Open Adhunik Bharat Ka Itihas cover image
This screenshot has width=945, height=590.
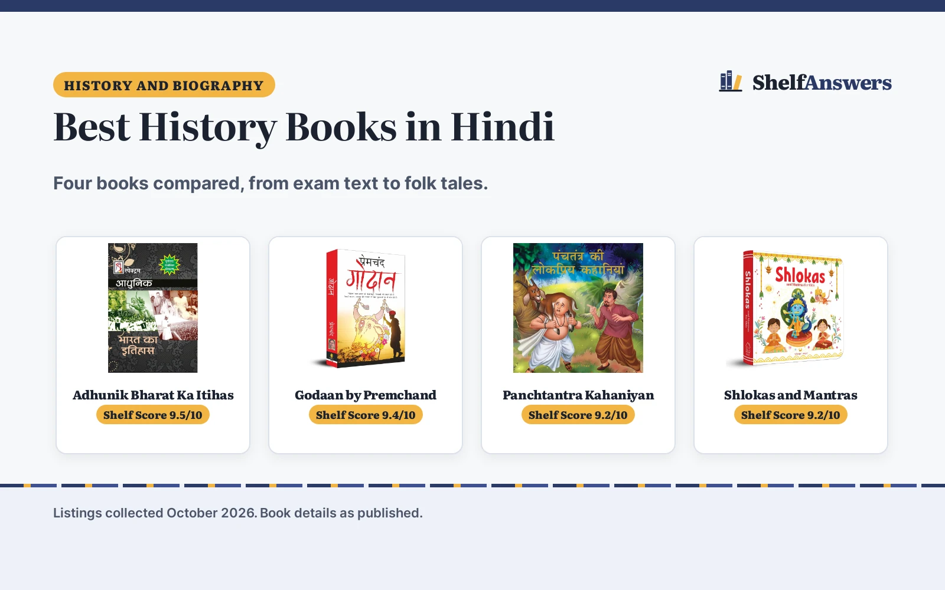pos(153,308)
